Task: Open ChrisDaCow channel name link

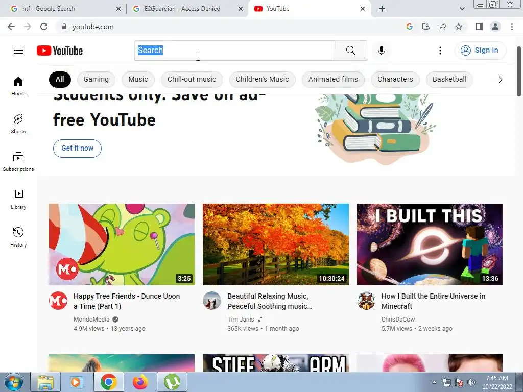Action: 398,320
